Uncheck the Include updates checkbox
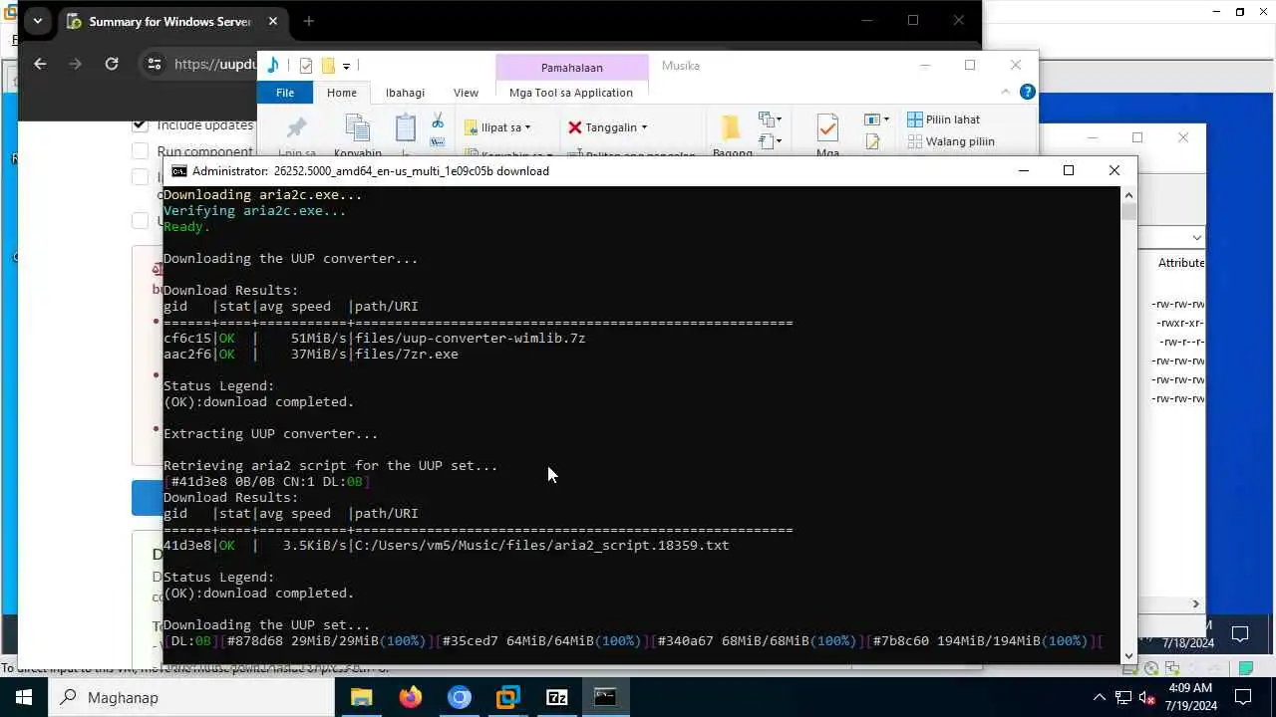 (x=141, y=124)
